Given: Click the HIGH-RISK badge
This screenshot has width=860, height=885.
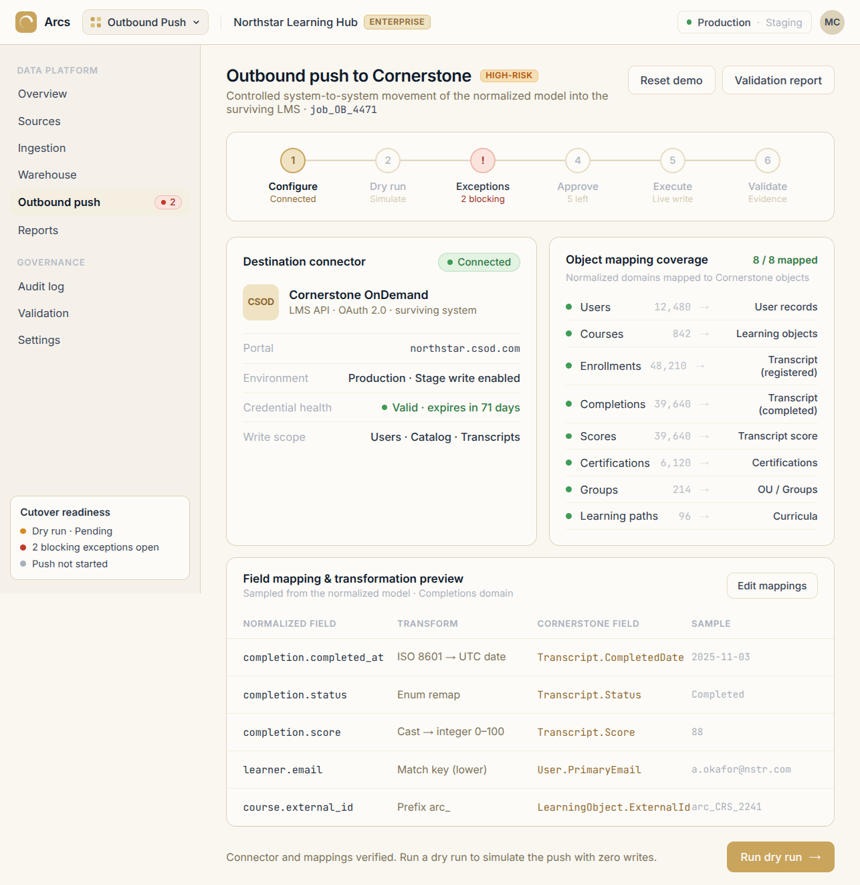Looking at the screenshot, I should pos(509,76).
